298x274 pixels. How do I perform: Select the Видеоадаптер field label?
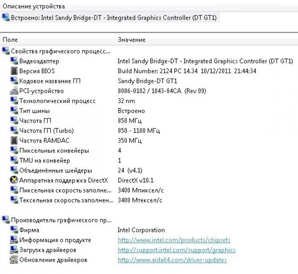coord(39,61)
